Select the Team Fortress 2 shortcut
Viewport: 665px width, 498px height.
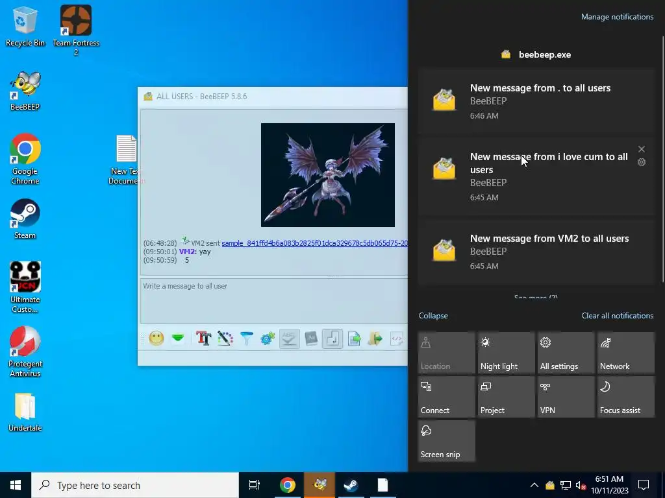tap(76, 30)
